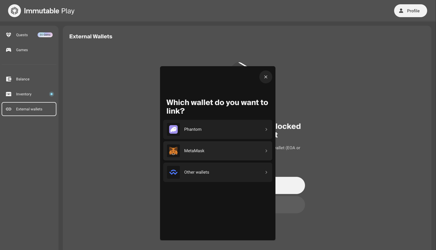Click the MetaMask fox icon
Image resolution: width=436 pixels, height=250 pixels.
[173, 151]
